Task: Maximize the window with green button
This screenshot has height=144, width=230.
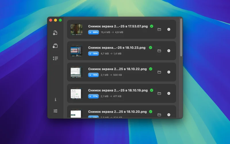Action: click(x=60, y=20)
